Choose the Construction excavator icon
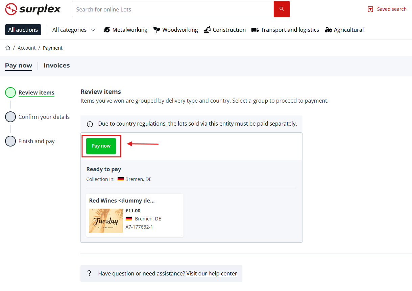The width and height of the screenshot is (412, 291). coord(207,30)
